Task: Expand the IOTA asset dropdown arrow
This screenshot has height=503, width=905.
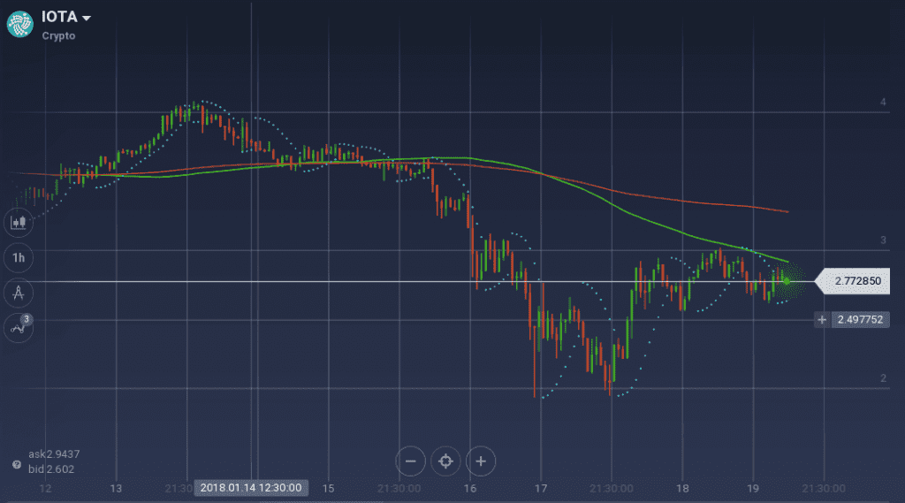Action: click(x=87, y=19)
